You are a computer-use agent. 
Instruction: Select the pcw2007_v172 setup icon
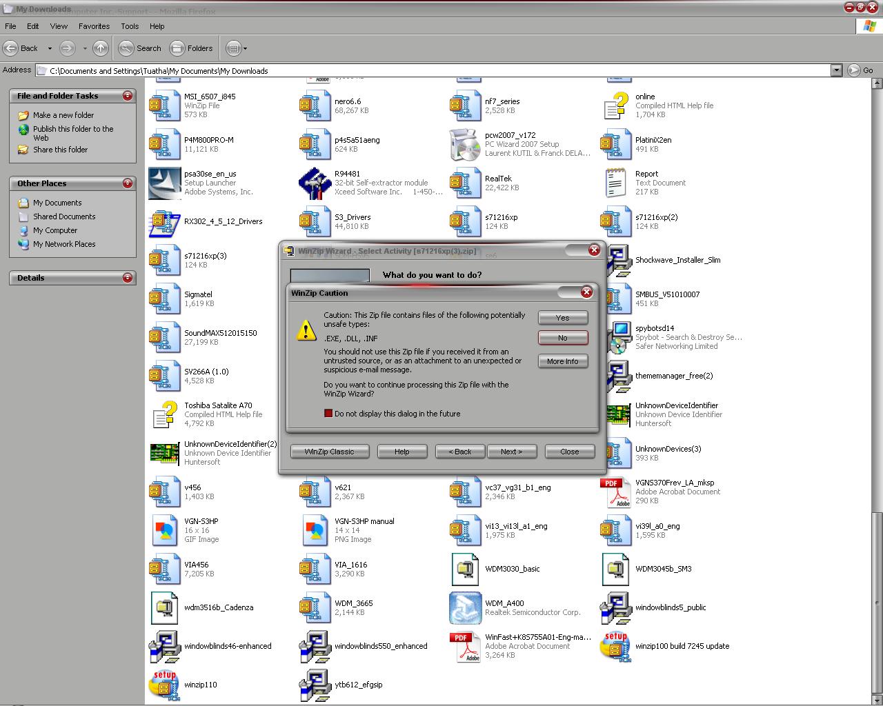466,144
